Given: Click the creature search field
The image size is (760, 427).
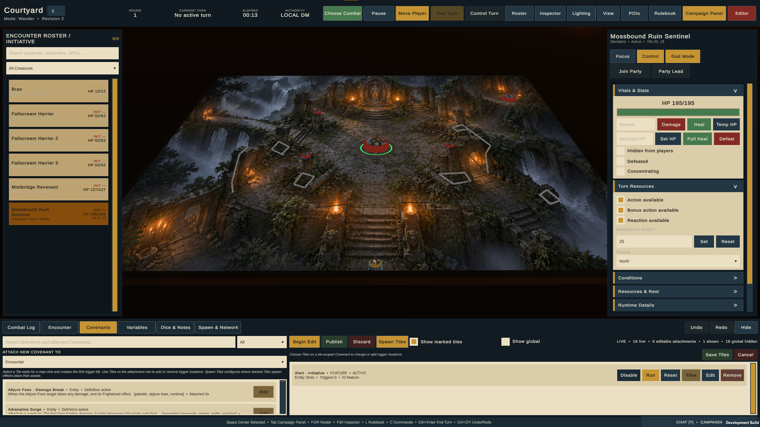Looking at the screenshot, I should tap(62, 53).
